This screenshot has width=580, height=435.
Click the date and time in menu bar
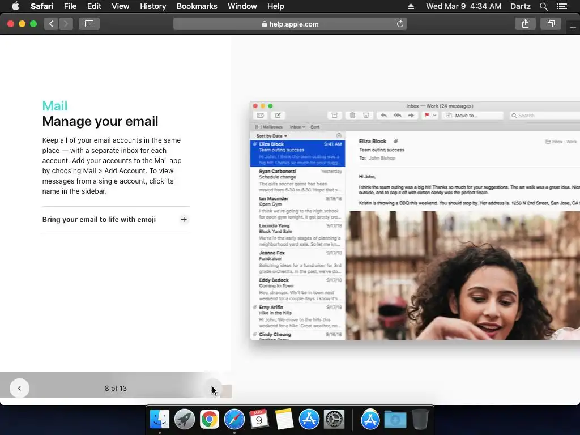pos(463,6)
